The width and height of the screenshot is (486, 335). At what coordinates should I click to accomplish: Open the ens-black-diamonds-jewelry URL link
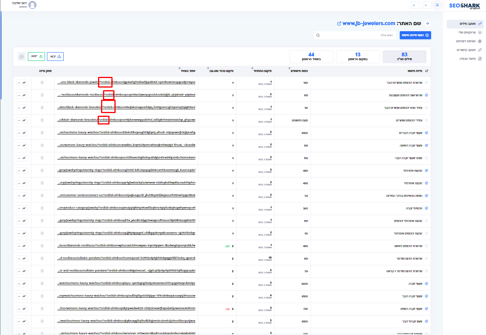[x=127, y=82]
